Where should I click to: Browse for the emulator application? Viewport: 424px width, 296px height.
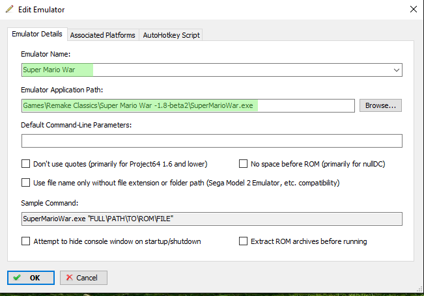point(380,105)
